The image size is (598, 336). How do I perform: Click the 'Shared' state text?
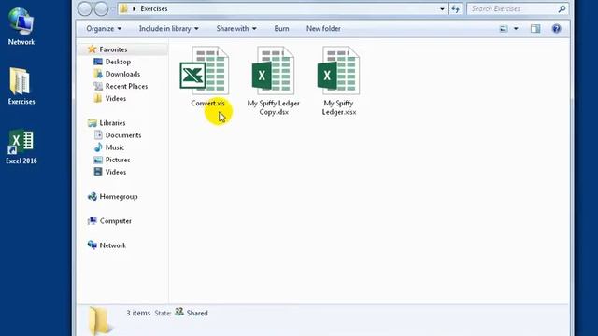(x=197, y=314)
